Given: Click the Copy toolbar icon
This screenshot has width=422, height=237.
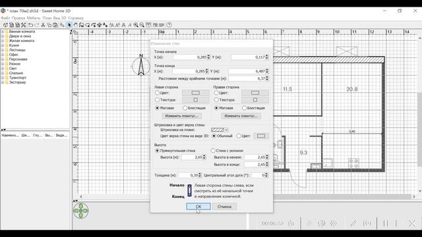Looking at the screenshot, I should click(49, 25).
